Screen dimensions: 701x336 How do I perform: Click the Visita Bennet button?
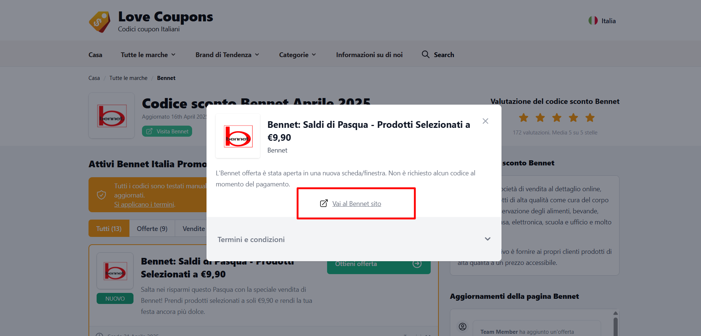(167, 132)
